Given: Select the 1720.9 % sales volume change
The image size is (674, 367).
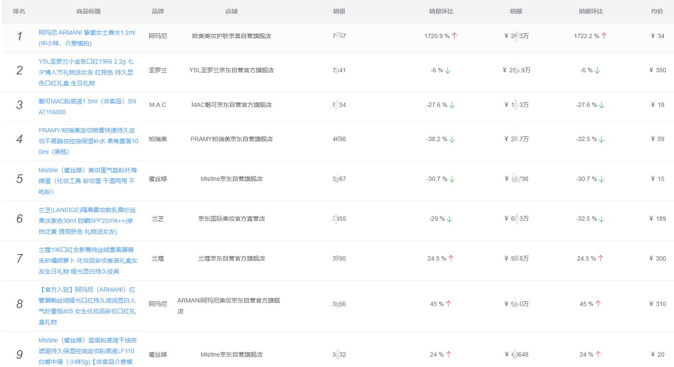Looking at the screenshot, I should coord(437,36).
